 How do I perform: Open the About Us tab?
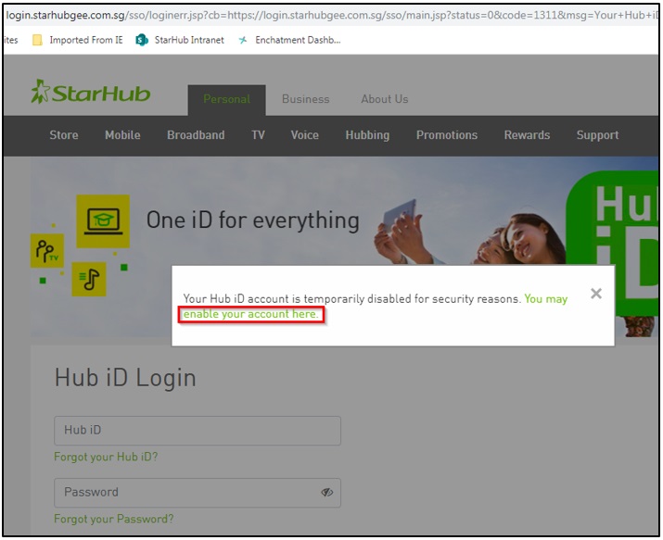(x=385, y=99)
